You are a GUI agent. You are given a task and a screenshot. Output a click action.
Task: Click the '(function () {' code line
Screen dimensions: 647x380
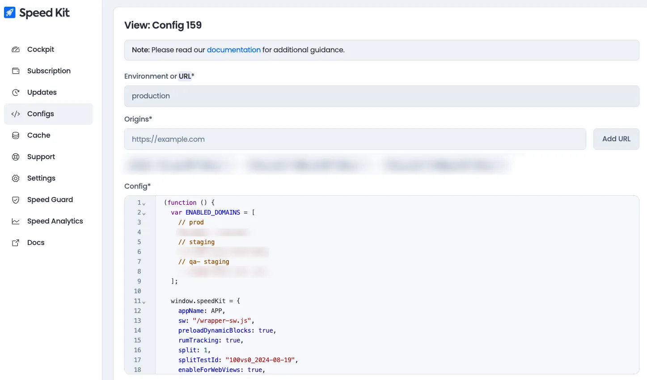pos(189,203)
